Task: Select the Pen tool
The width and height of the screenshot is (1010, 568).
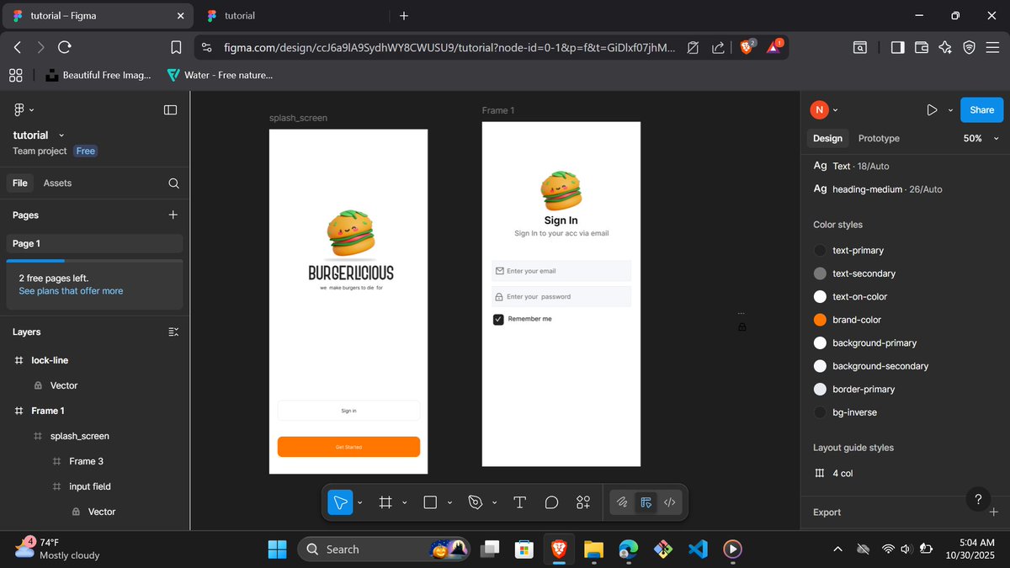Action: point(475,502)
